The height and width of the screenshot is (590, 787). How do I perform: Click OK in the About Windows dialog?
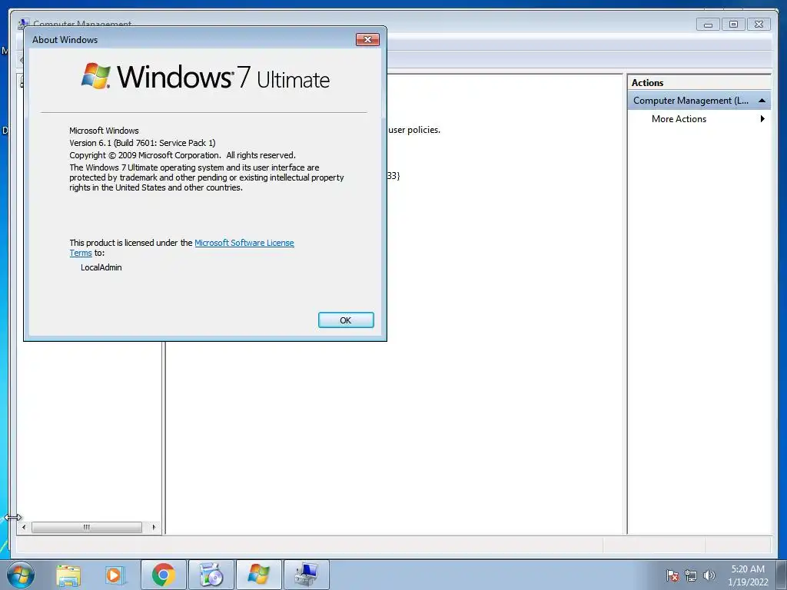[x=346, y=320]
